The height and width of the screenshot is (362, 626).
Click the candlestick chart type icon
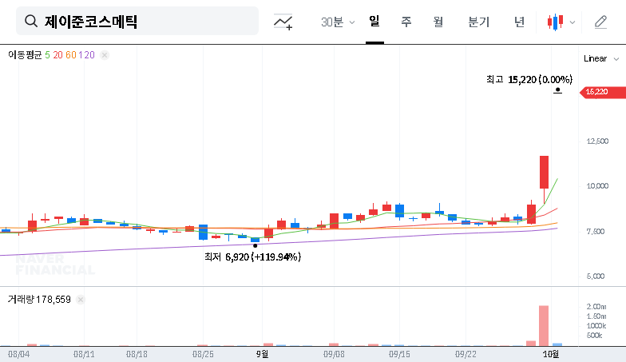(x=555, y=22)
